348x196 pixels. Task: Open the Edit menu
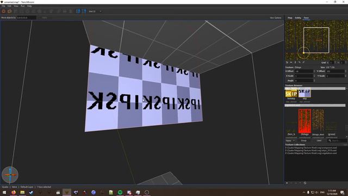click(x=9, y=6)
